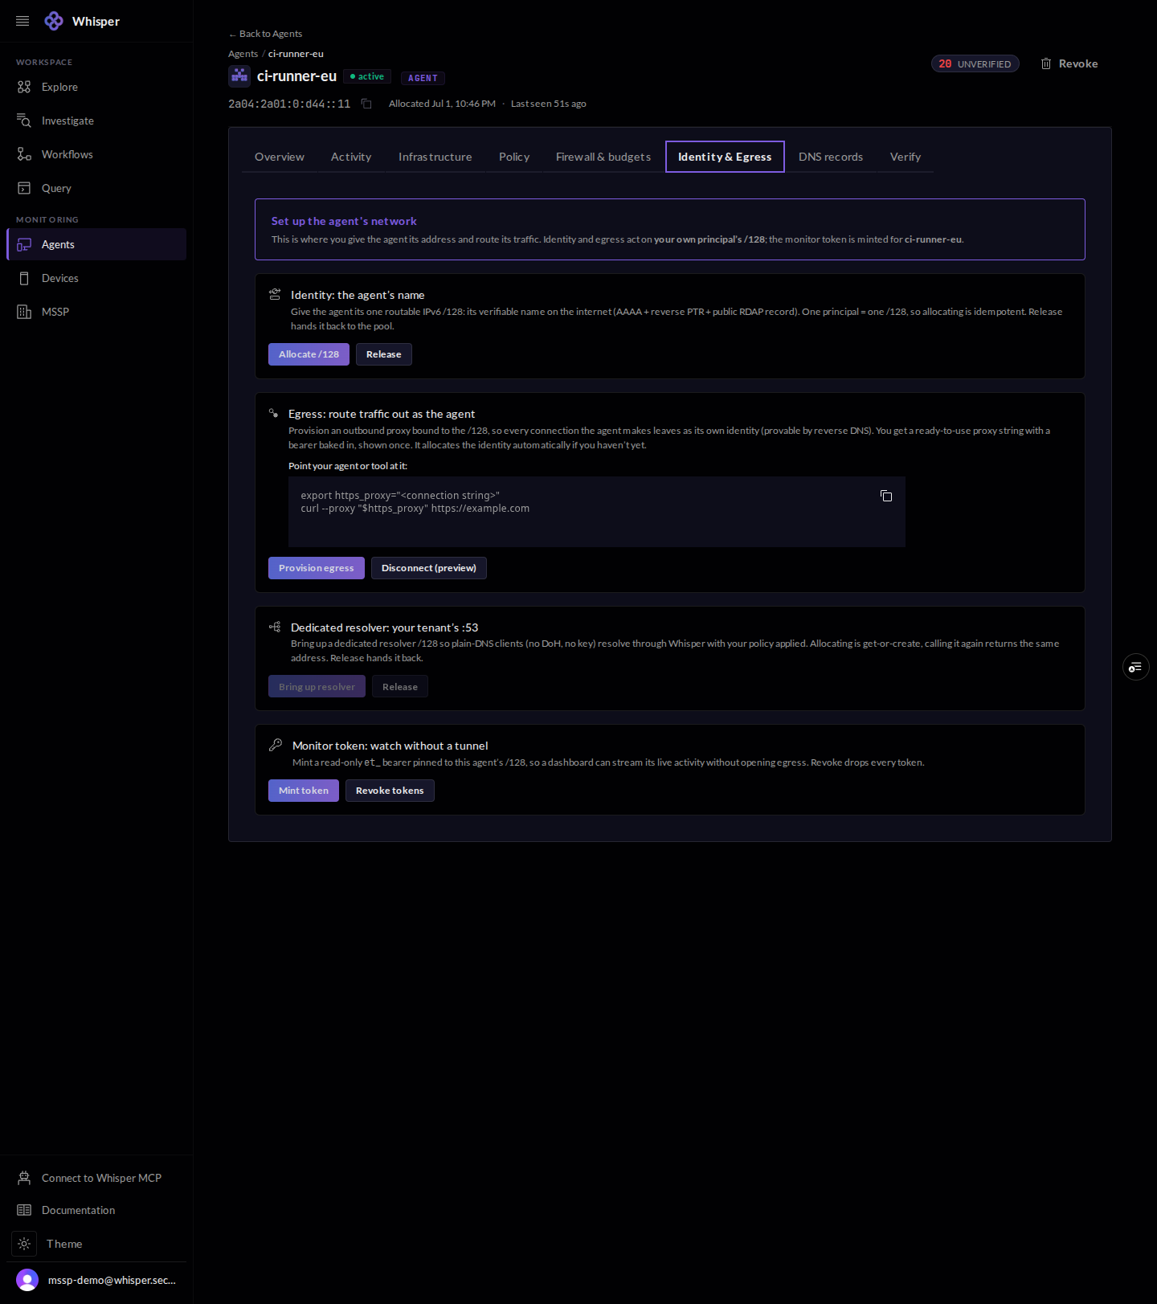
Task: Click the ci-runner-eu agent avatar icon
Action: tap(239, 76)
